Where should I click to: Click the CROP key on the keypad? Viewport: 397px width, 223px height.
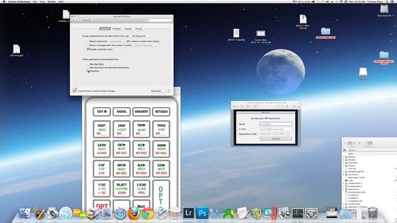tap(122, 129)
